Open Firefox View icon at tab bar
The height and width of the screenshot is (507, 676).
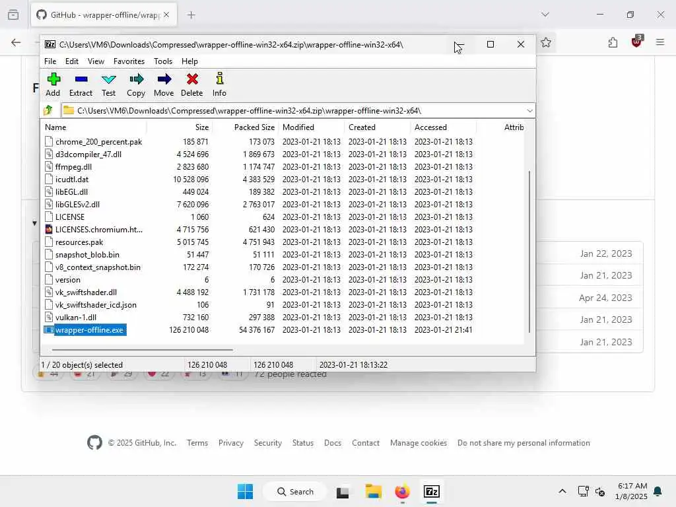tap(13, 15)
